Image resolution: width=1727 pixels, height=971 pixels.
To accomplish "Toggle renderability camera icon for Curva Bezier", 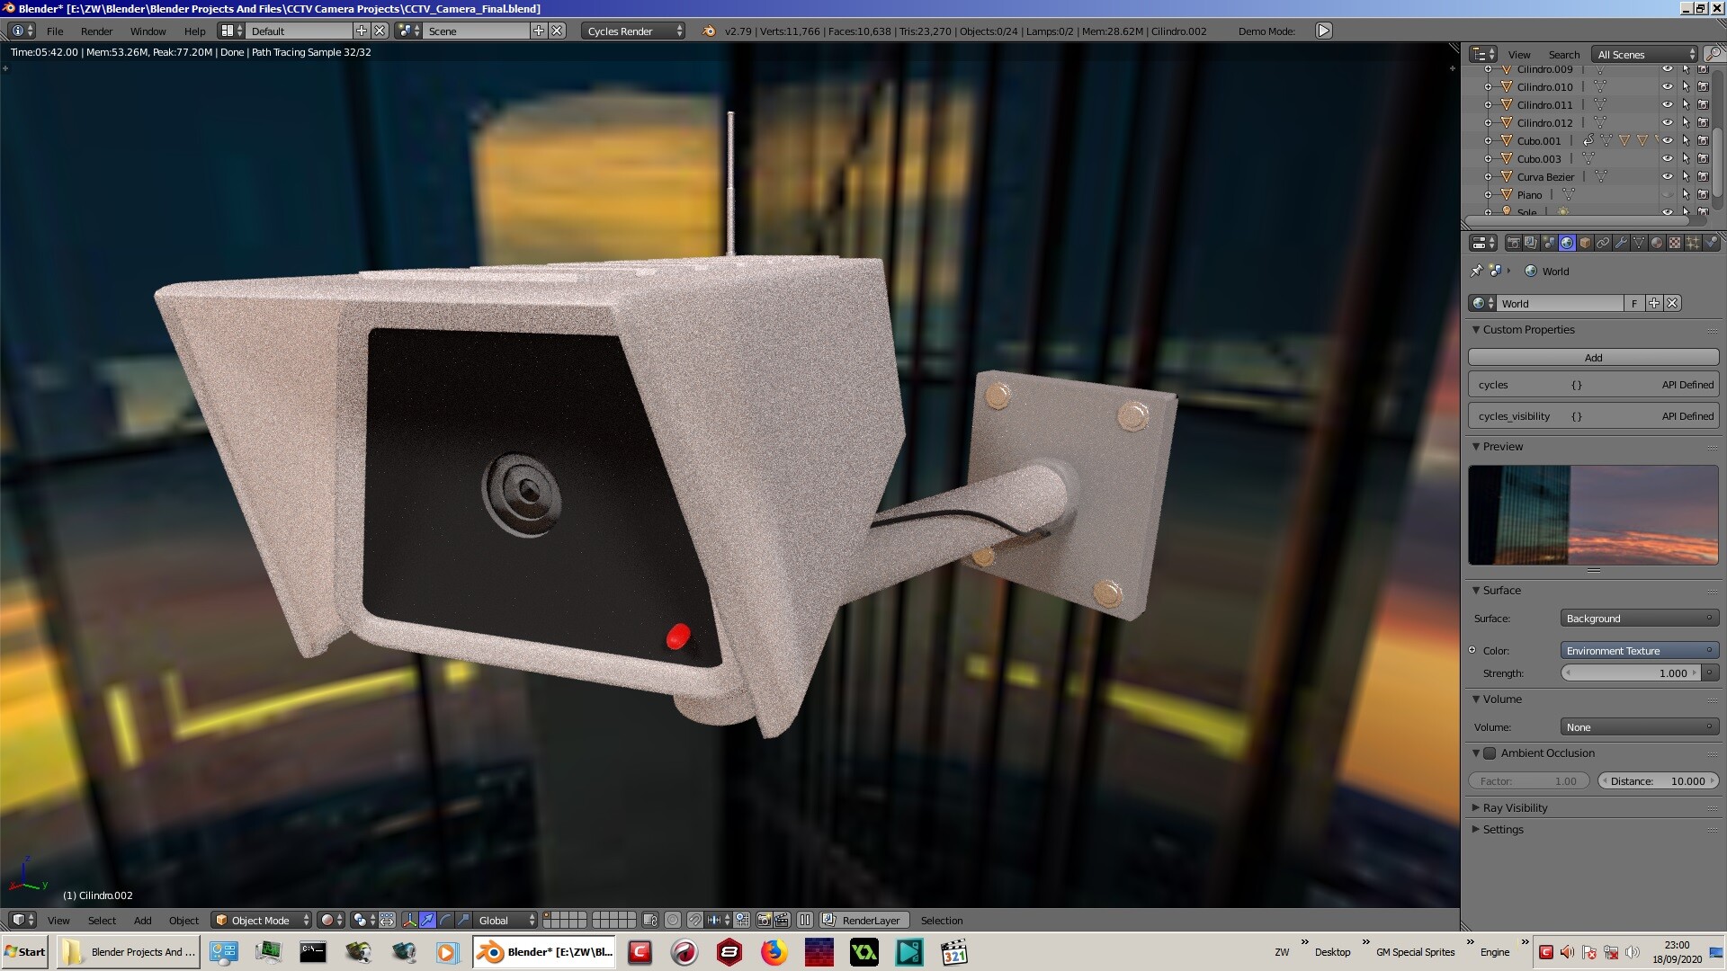I will (x=1703, y=176).
